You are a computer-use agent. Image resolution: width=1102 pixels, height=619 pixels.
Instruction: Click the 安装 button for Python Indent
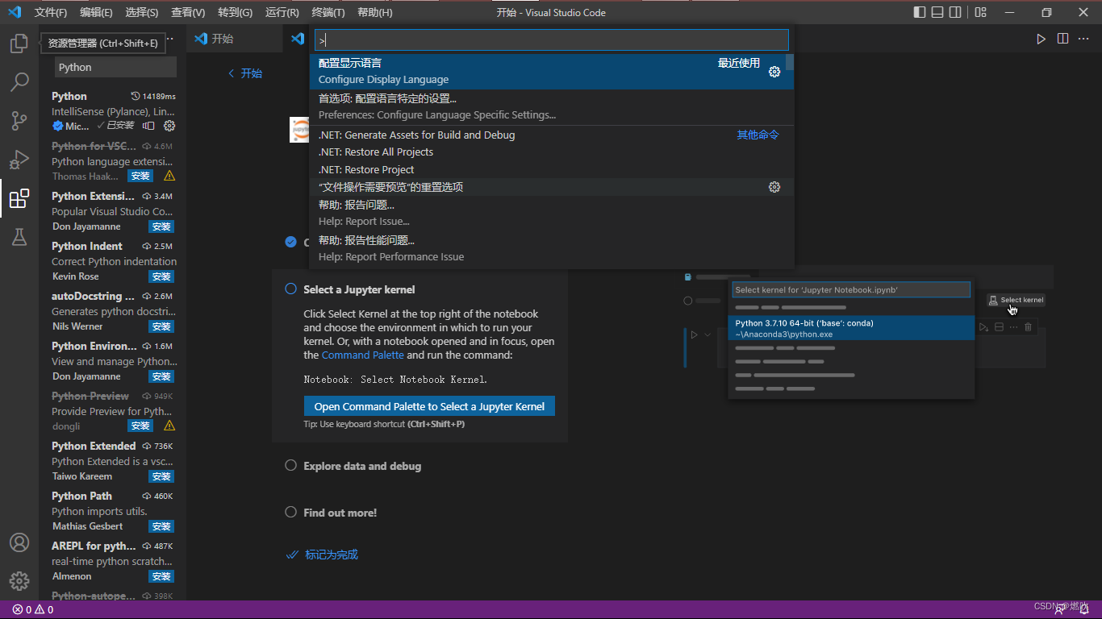pos(161,276)
